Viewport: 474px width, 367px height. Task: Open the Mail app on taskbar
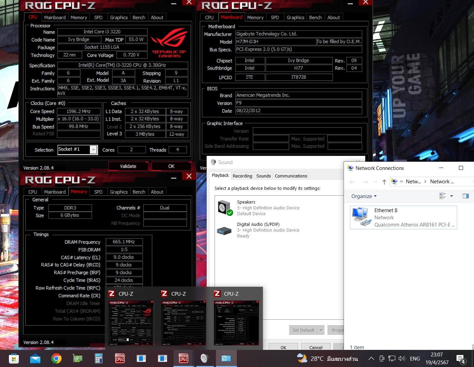(35, 358)
